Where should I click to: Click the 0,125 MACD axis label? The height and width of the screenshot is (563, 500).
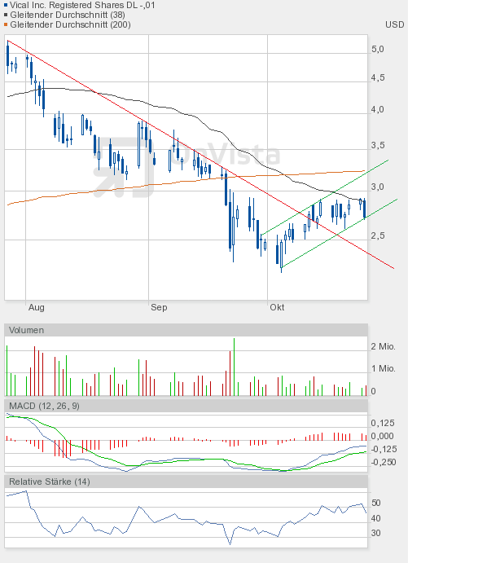pyautogui.click(x=383, y=423)
